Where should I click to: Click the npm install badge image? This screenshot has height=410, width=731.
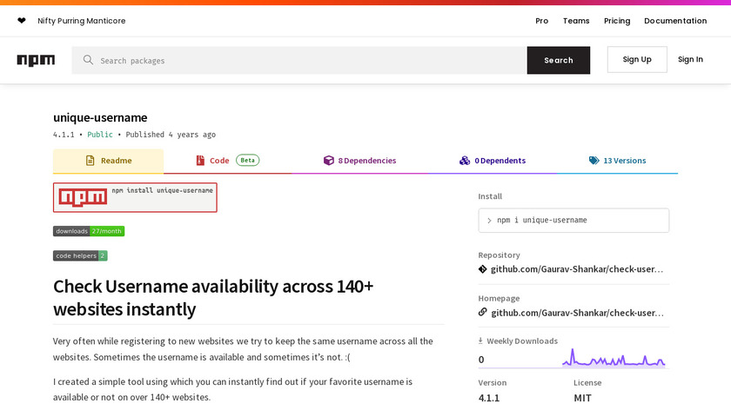(x=135, y=197)
